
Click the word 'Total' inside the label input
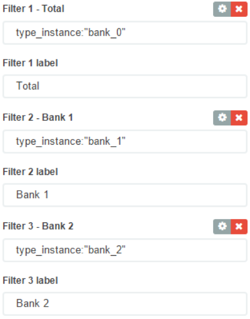click(x=28, y=86)
